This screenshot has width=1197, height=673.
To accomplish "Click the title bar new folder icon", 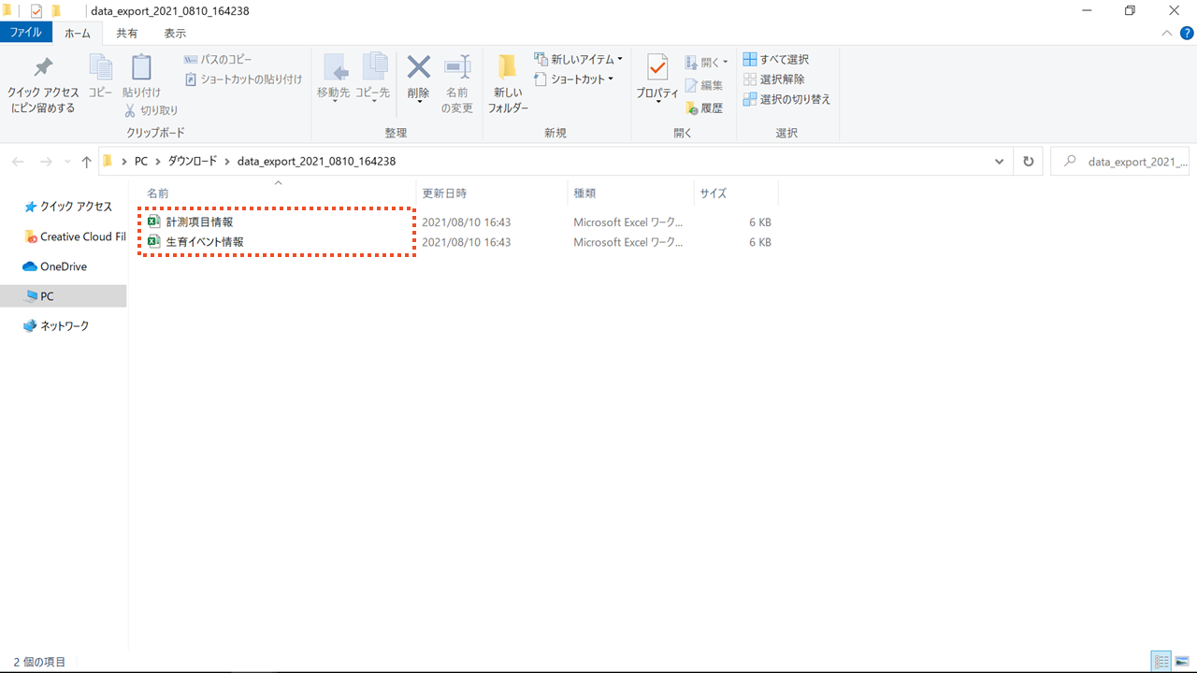I will [56, 11].
